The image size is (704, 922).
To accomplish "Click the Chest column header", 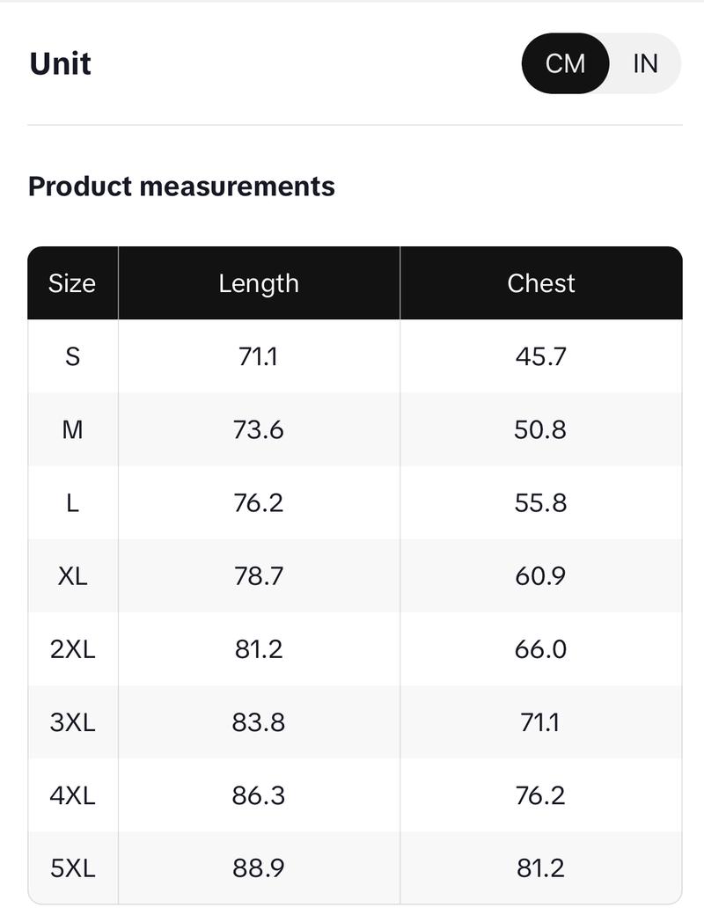I will pyautogui.click(x=541, y=283).
